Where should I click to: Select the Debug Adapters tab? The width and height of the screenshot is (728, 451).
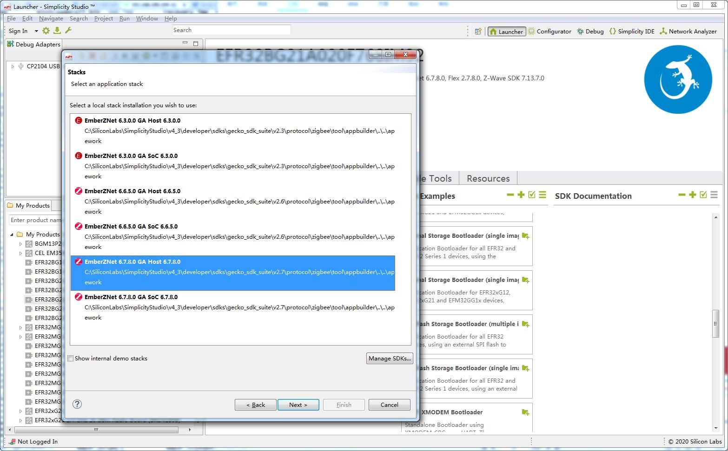33,44
